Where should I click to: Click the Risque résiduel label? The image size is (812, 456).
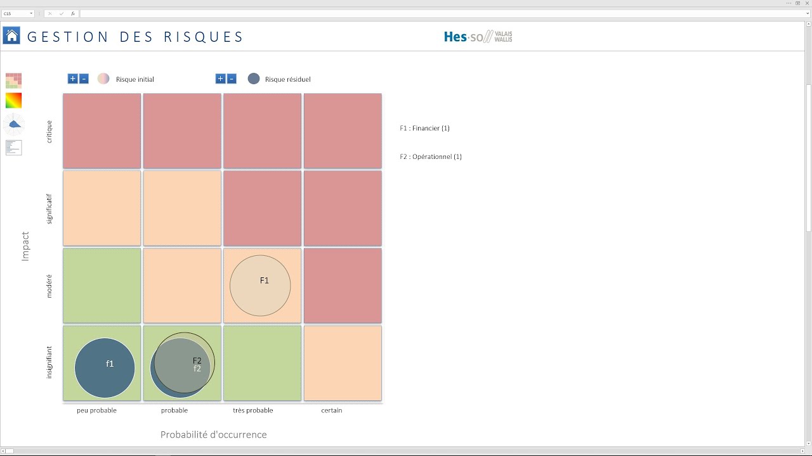[288, 79]
